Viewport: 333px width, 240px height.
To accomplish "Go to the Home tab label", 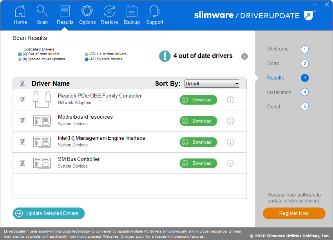I will click(20, 22).
